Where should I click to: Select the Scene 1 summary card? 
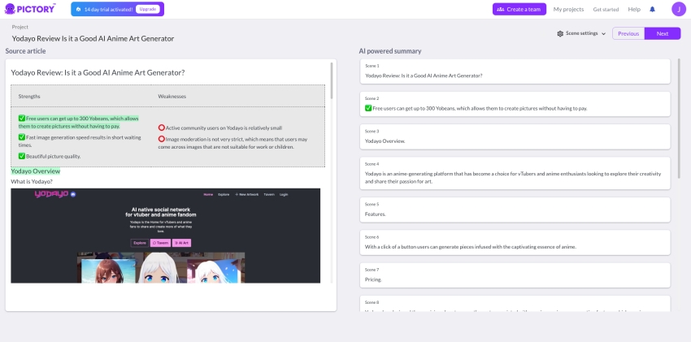[x=515, y=71]
